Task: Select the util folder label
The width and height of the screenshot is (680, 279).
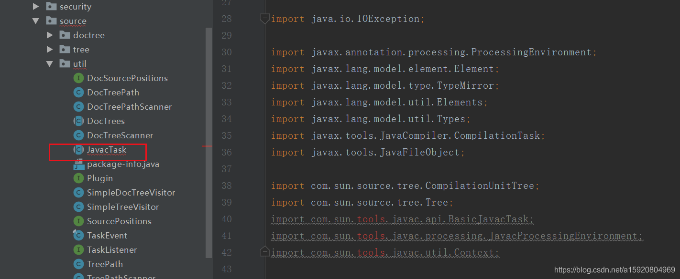Action: point(80,64)
